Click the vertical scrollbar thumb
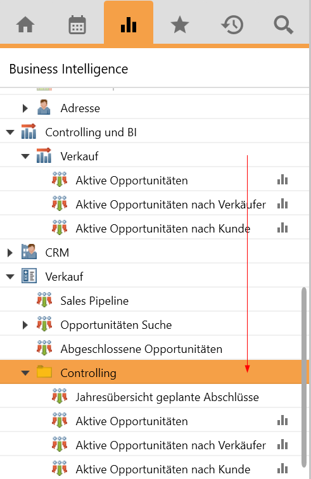Viewport: 311px width, 479px height. point(303,378)
